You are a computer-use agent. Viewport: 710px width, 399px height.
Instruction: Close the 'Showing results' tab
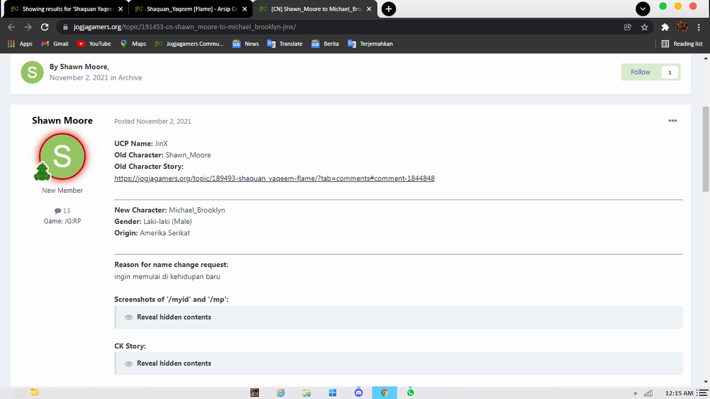pyautogui.click(x=120, y=9)
